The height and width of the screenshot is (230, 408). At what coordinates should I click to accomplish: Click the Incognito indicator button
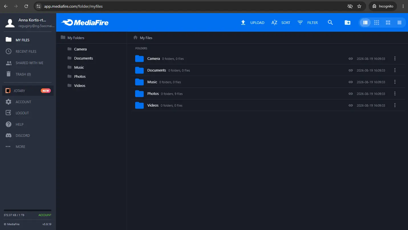click(x=383, y=6)
